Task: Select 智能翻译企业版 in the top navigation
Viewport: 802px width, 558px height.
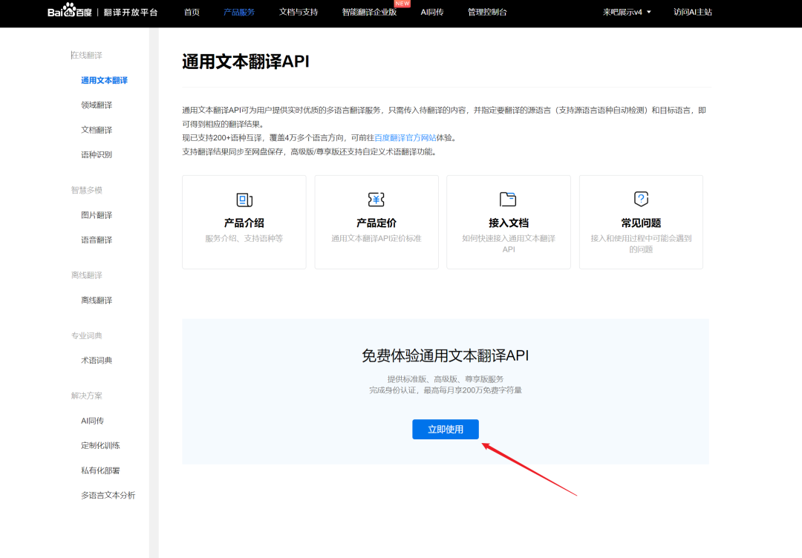Action: [369, 13]
